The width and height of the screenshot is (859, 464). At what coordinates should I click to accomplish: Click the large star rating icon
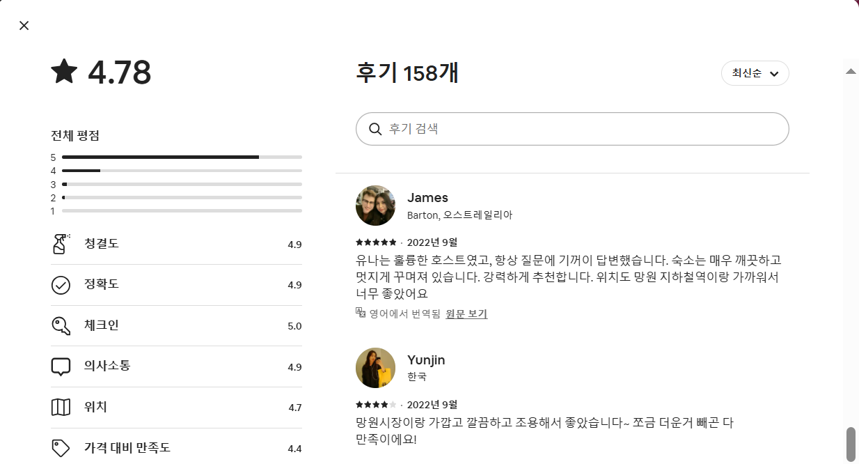[65, 72]
